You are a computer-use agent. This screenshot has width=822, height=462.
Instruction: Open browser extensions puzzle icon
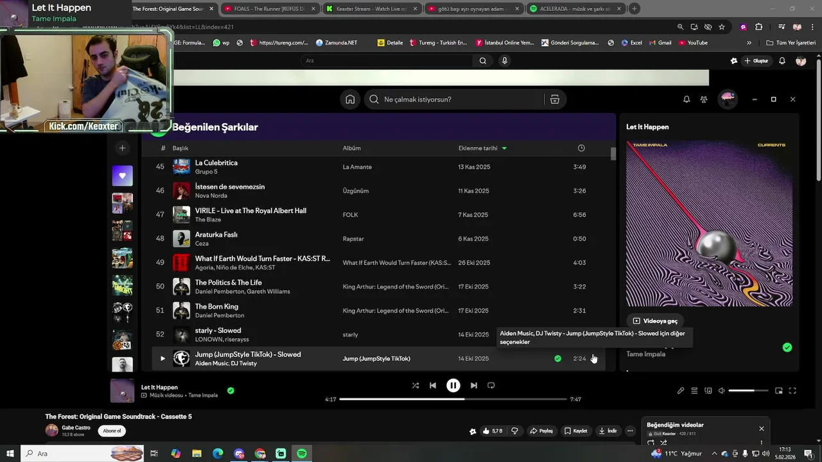tap(759, 27)
